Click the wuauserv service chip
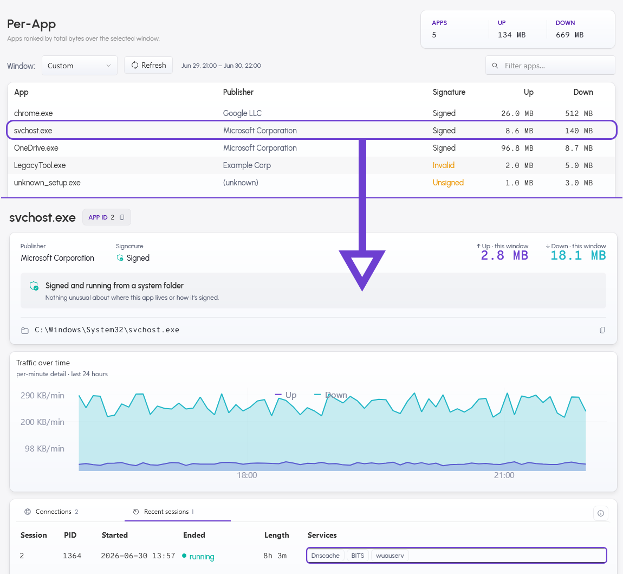The width and height of the screenshot is (623, 574). 390,556
